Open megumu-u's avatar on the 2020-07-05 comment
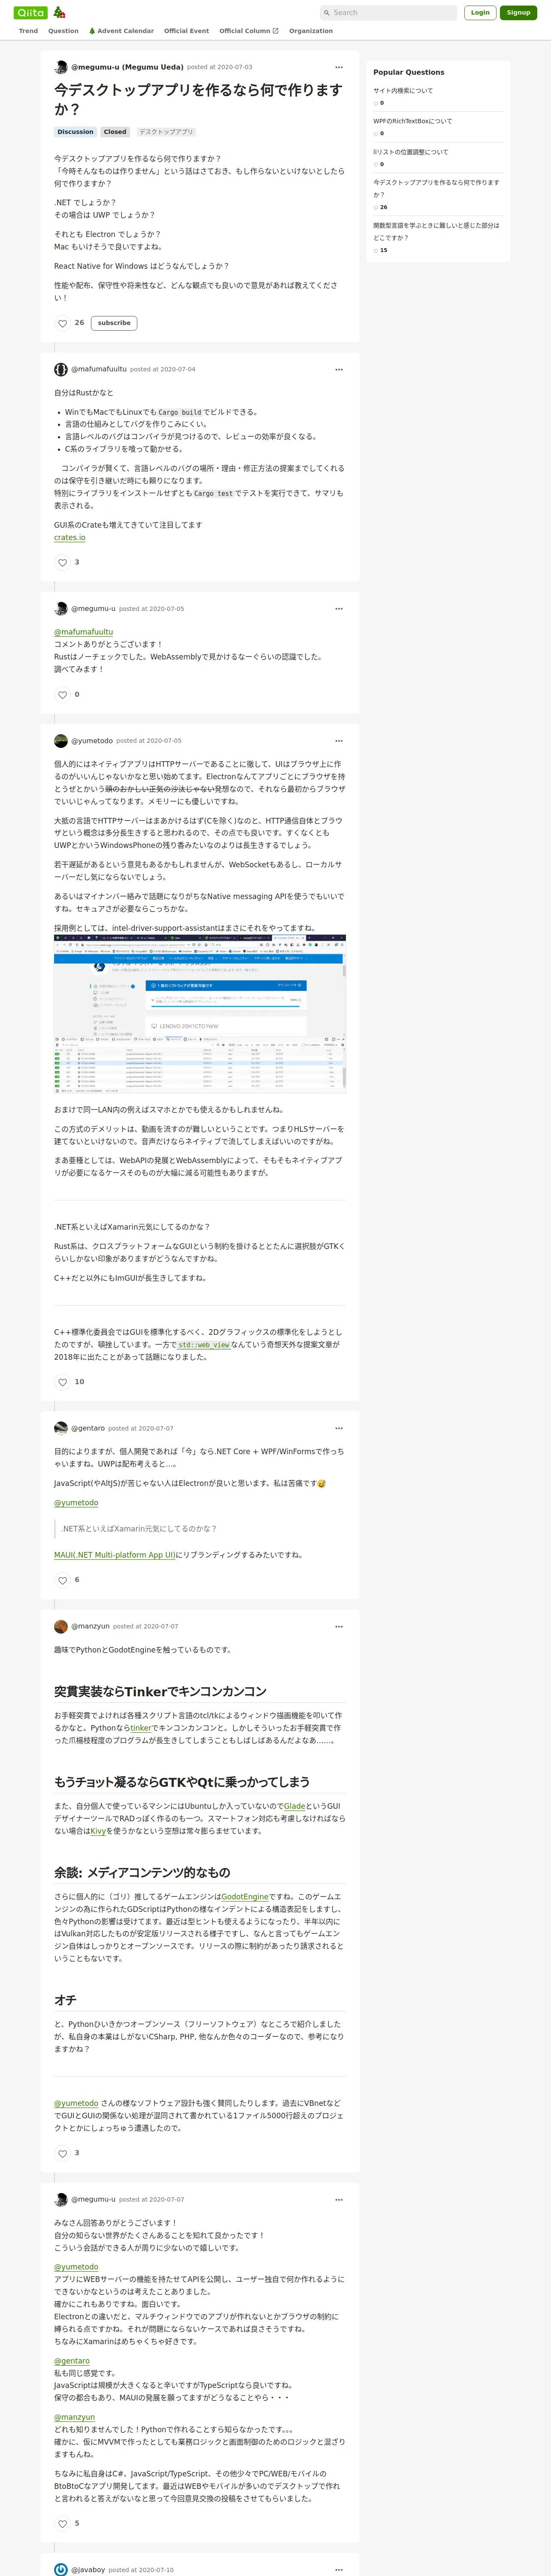The height and width of the screenshot is (2576, 551). click(x=61, y=608)
